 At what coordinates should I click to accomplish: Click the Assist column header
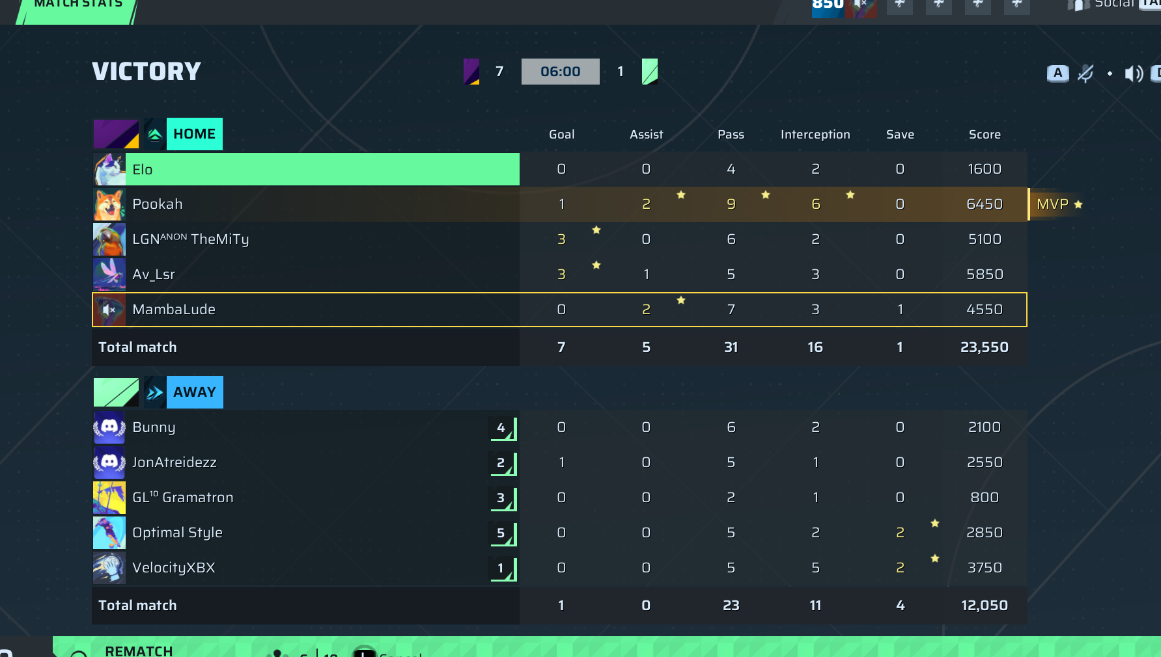point(647,135)
